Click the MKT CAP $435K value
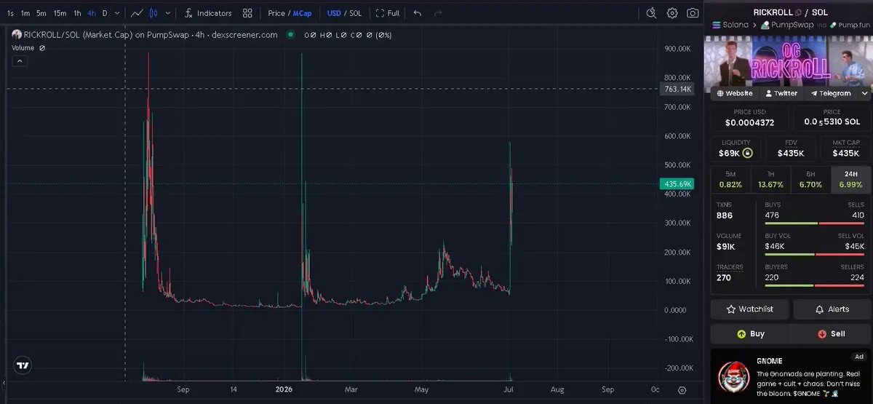This screenshot has height=404, width=873. [846, 153]
